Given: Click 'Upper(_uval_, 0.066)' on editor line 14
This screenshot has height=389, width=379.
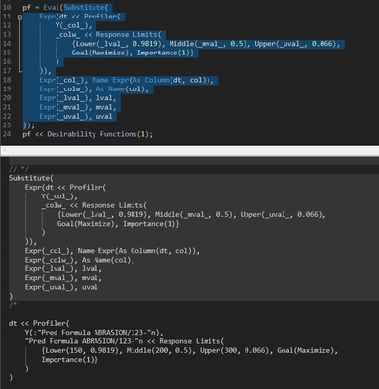Looking at the screenshot, I should [295, 44].
